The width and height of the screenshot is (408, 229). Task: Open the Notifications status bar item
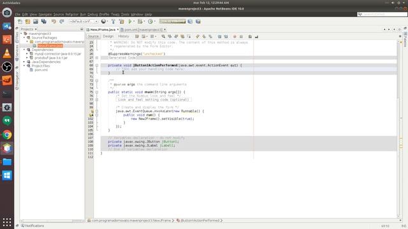(33, 226)
